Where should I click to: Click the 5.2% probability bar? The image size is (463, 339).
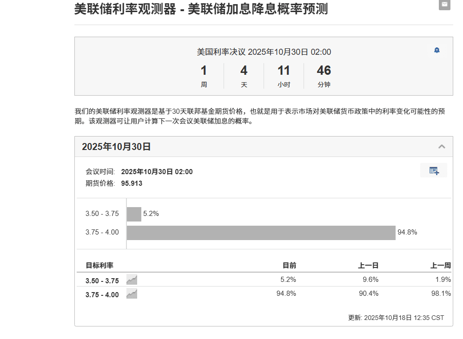[x=134, y=214]
